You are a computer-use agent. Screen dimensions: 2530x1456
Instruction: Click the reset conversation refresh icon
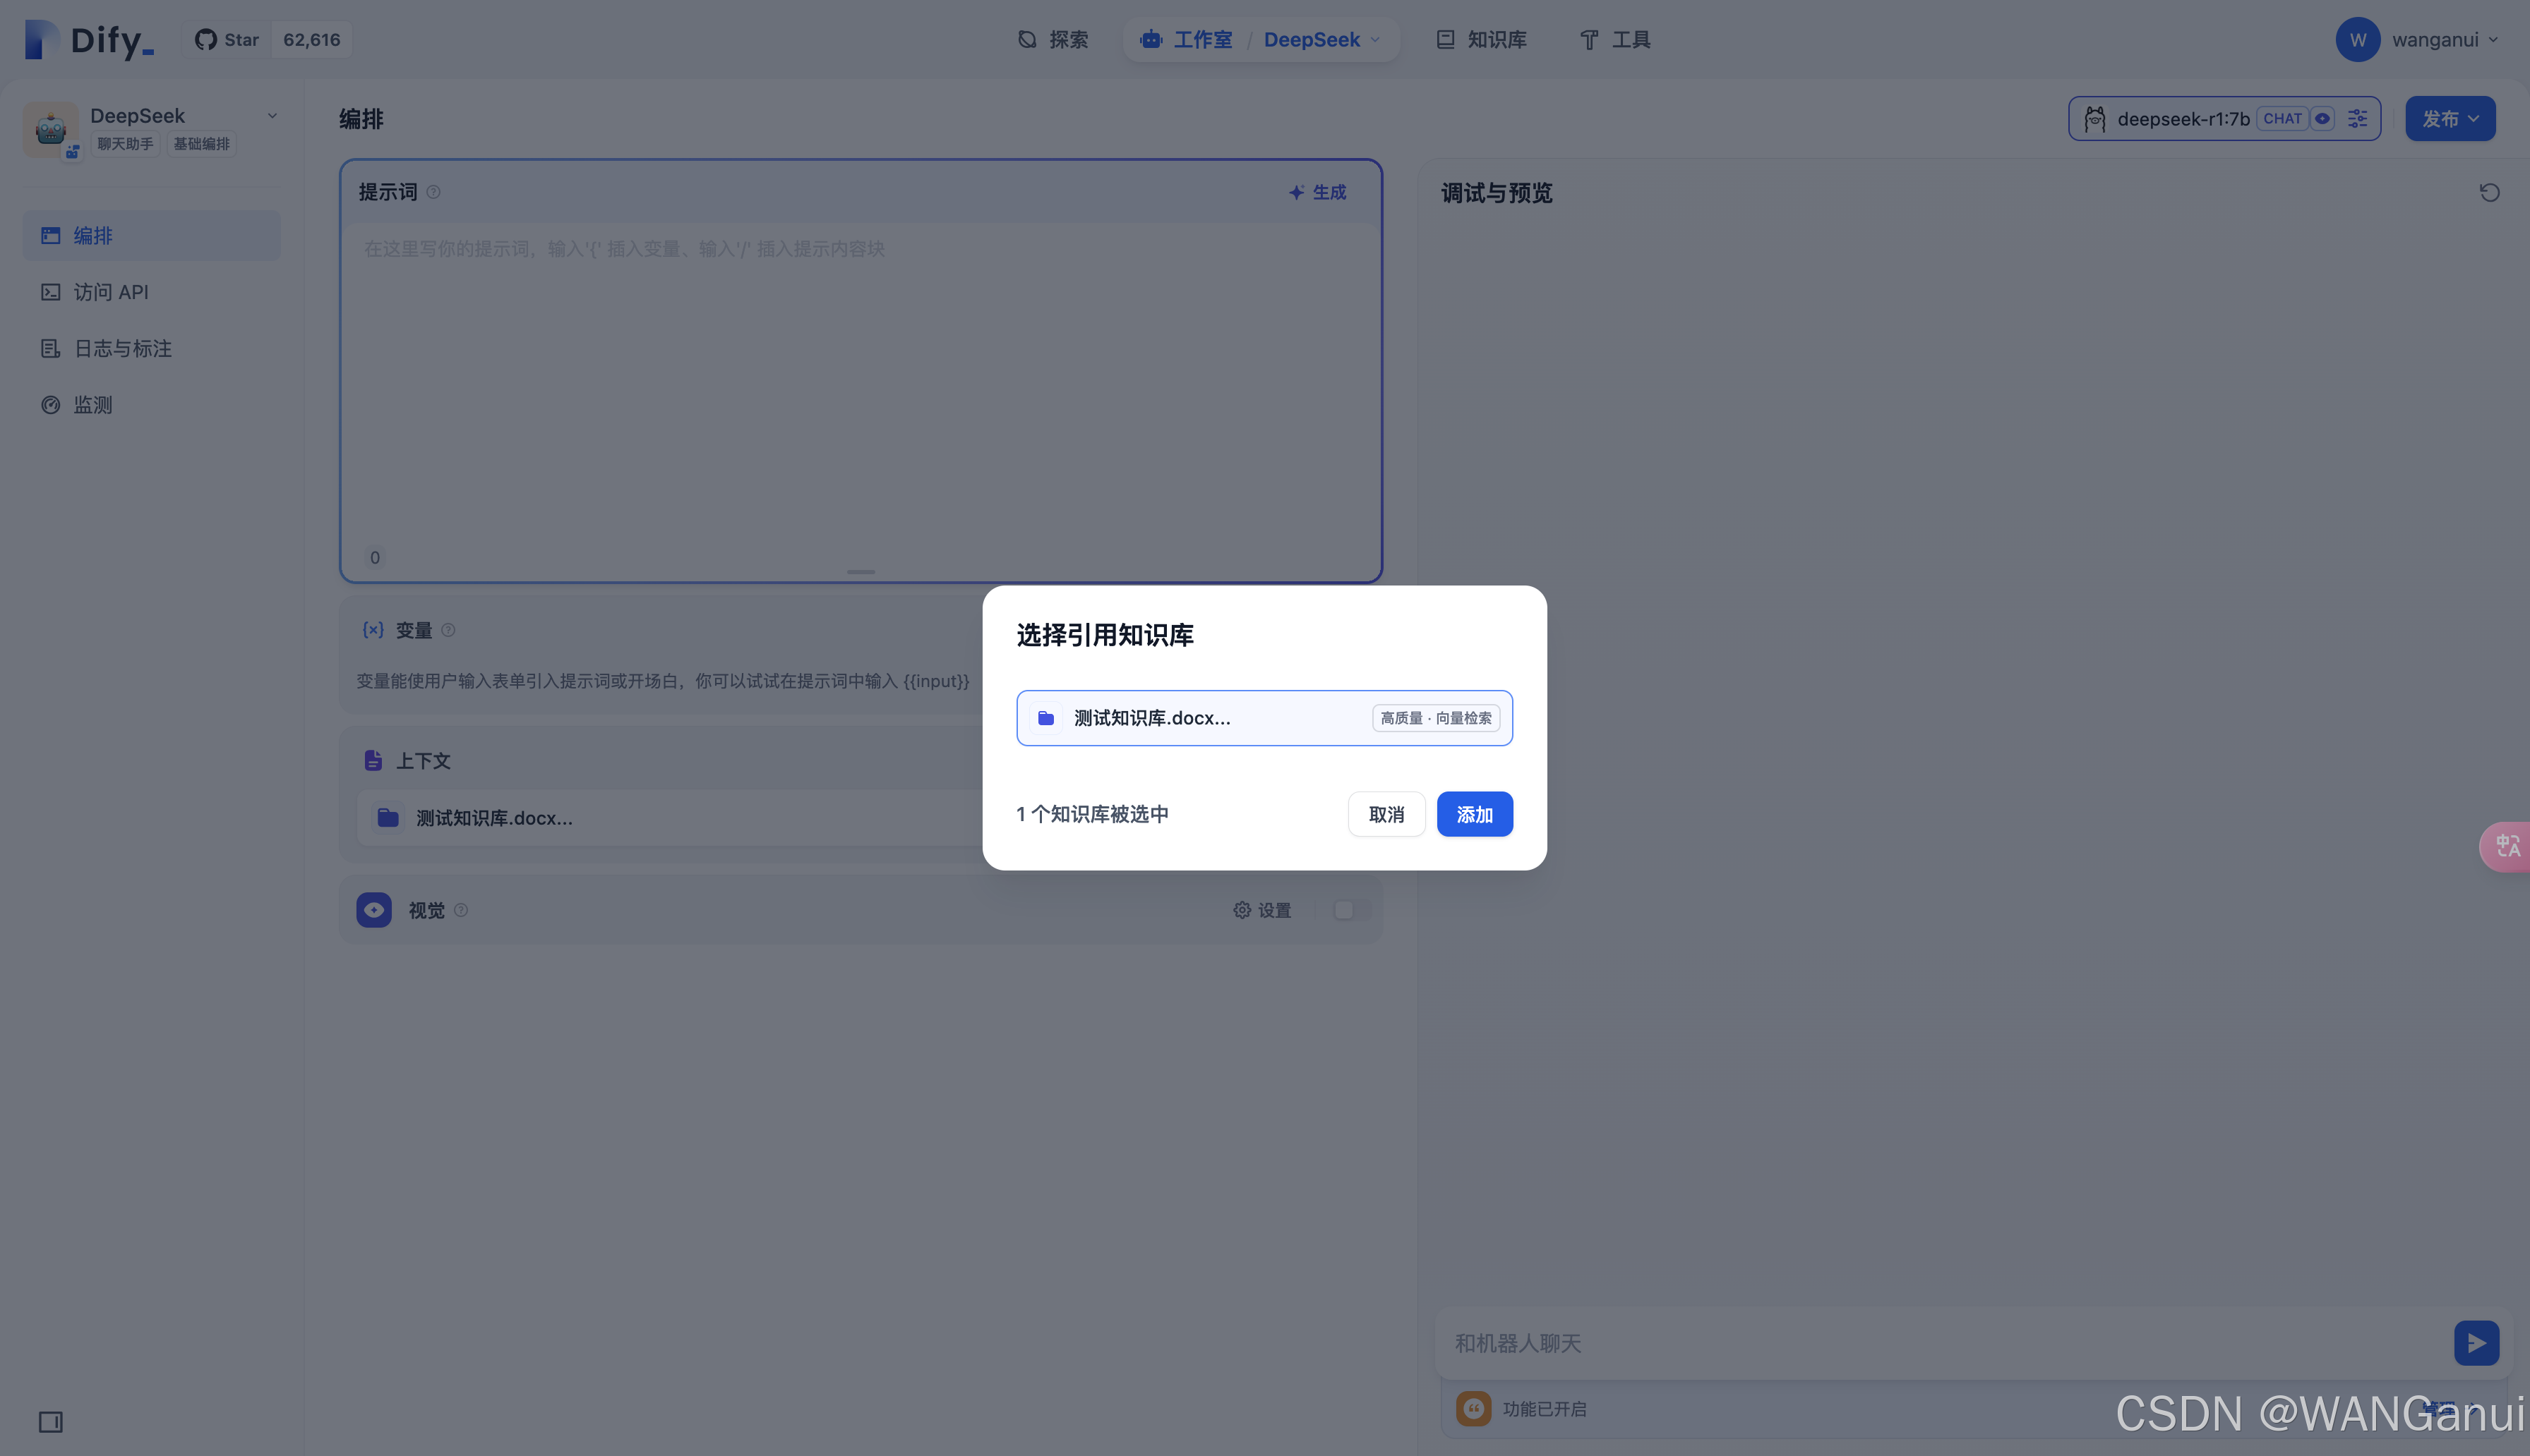2489,193
